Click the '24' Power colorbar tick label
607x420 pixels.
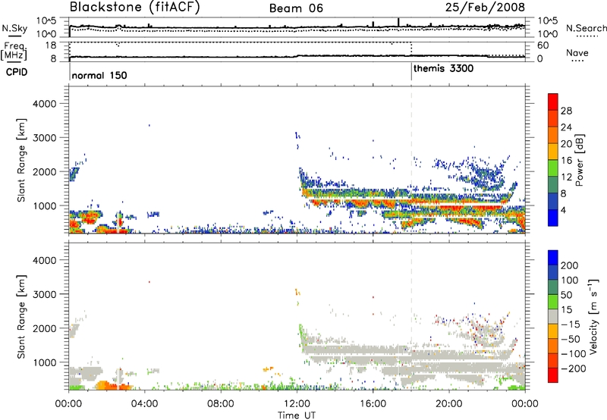click(566, 127)
